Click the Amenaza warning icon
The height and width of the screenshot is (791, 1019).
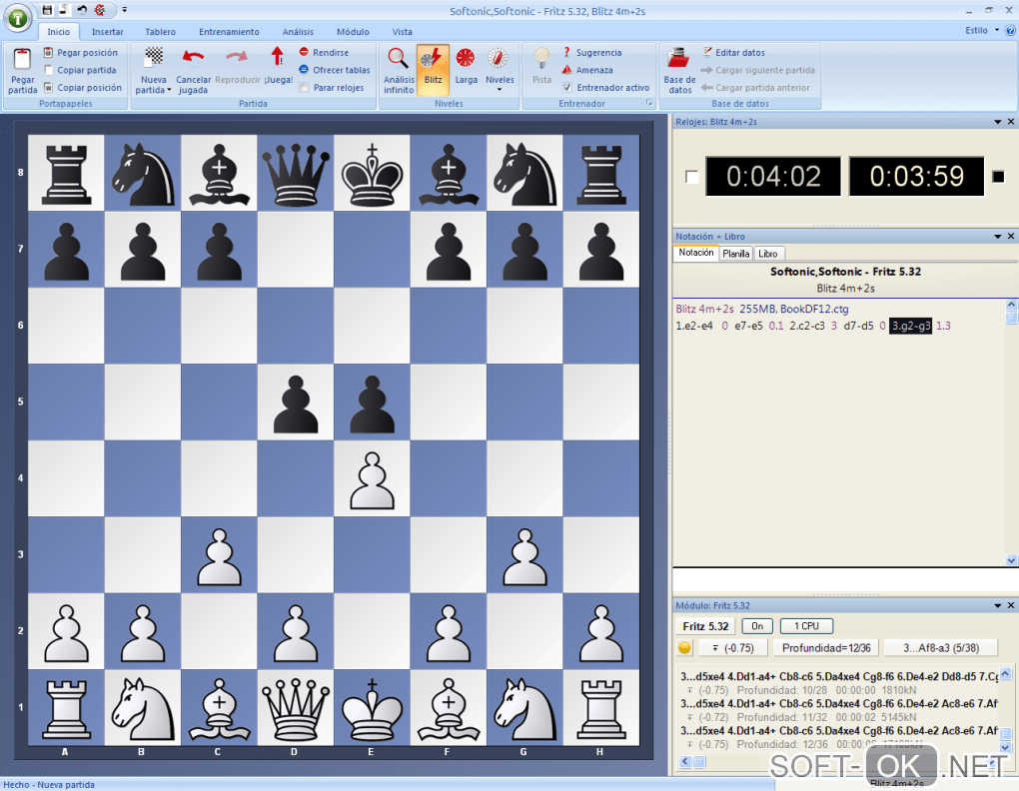[566, 70]
